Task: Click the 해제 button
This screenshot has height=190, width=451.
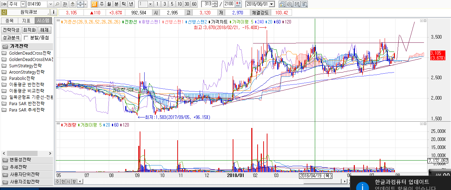Action: point(45,30)
